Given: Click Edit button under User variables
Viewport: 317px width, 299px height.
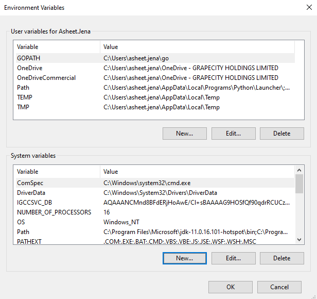Looking at the screenshot, I should pos(233,134).
